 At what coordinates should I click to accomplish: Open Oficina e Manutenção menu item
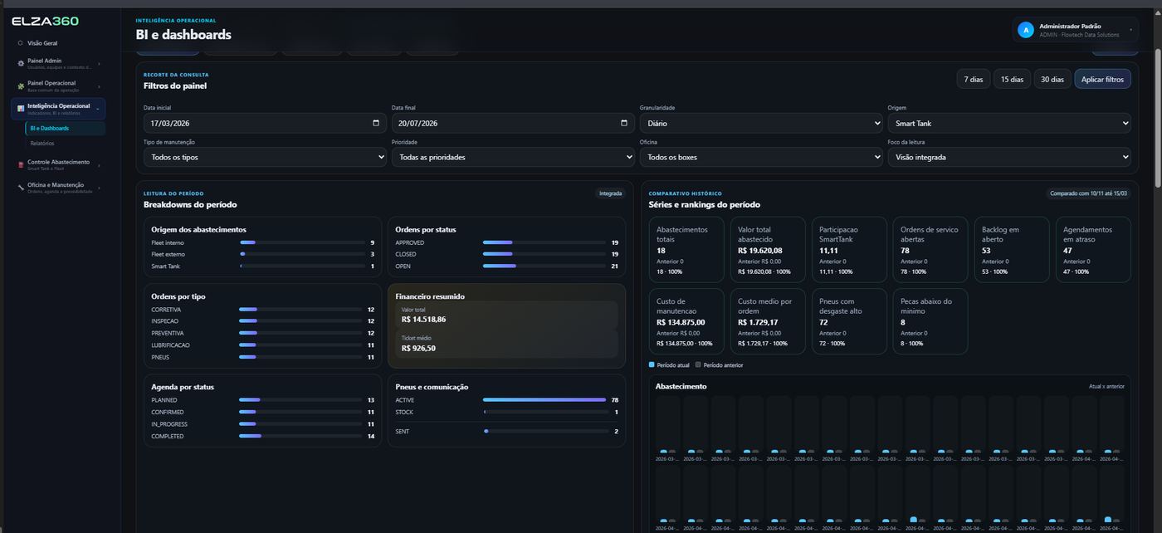click(58, 188)
